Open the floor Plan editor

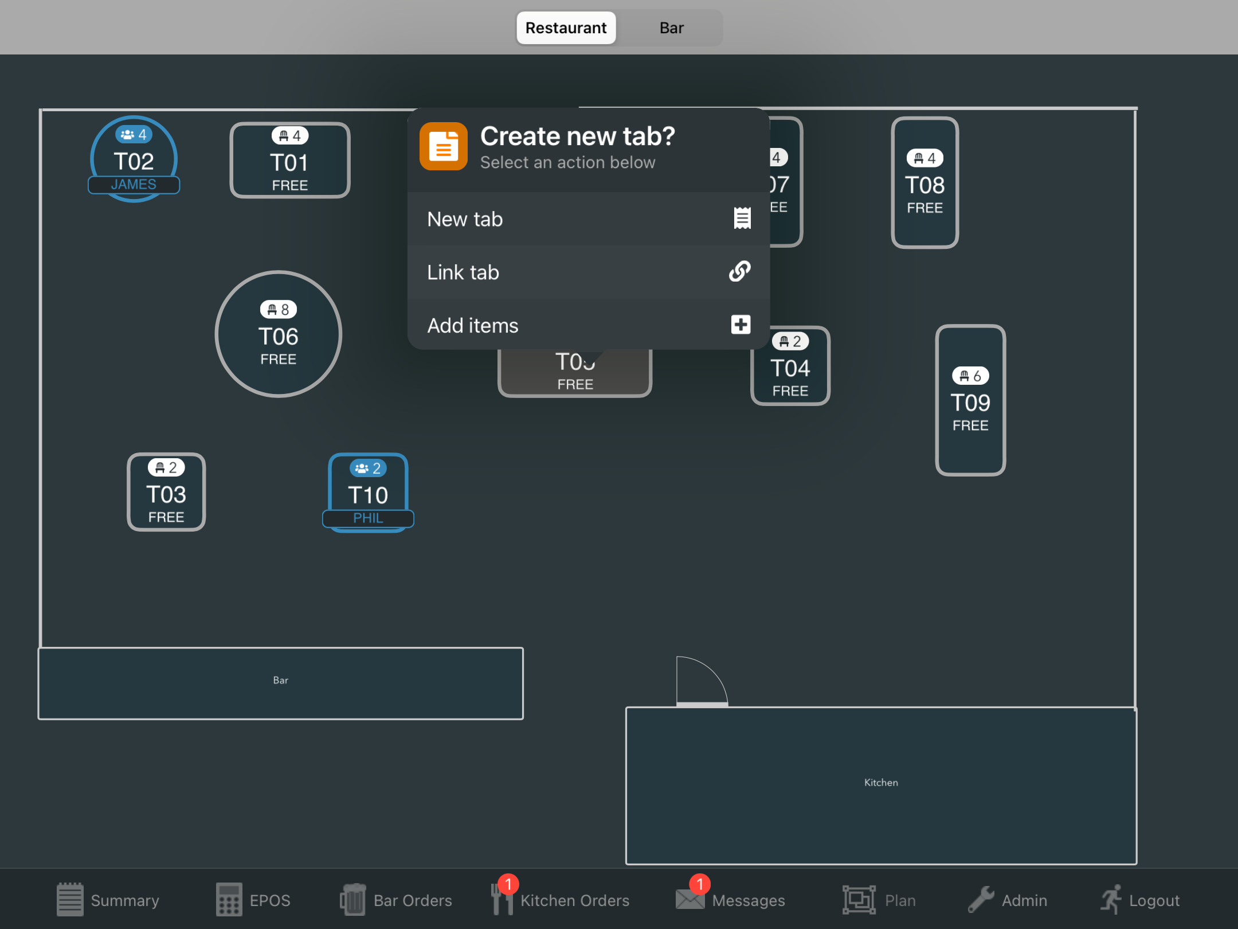click(879, 900)
